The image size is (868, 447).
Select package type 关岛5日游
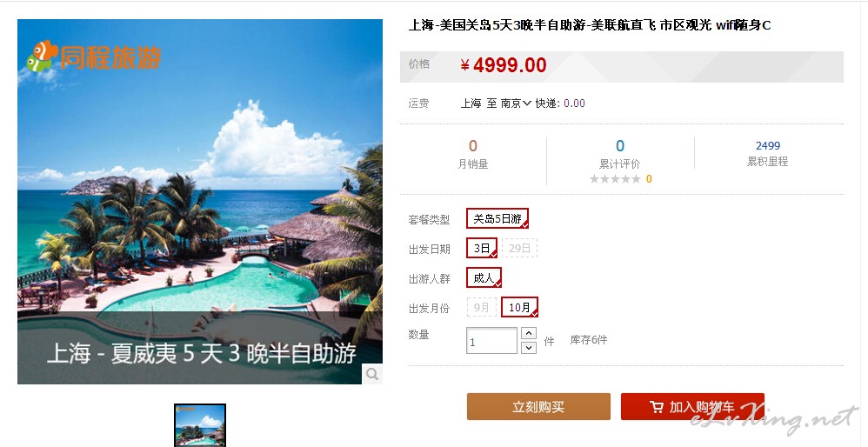click(497, 218)
